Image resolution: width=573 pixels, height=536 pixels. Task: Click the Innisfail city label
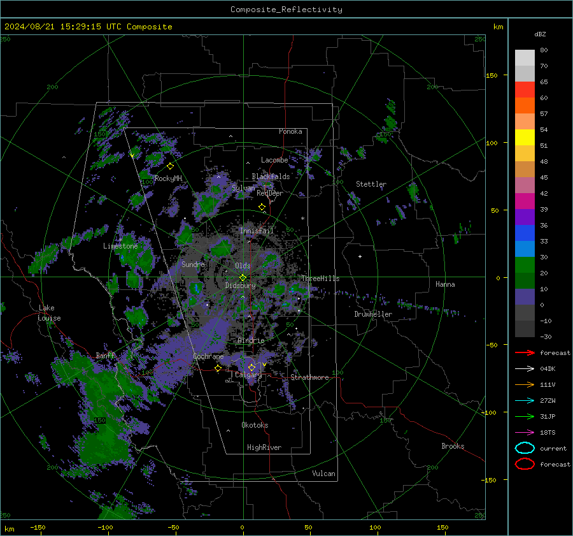pos(257,231)
